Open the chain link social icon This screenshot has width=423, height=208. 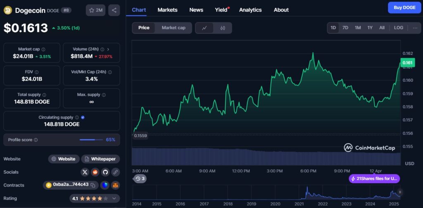116,172
